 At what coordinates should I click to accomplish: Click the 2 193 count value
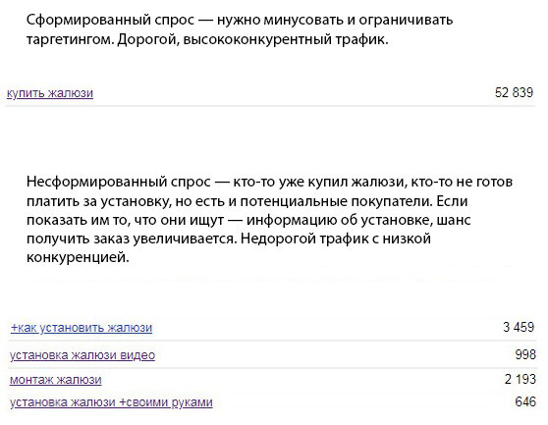521,379
